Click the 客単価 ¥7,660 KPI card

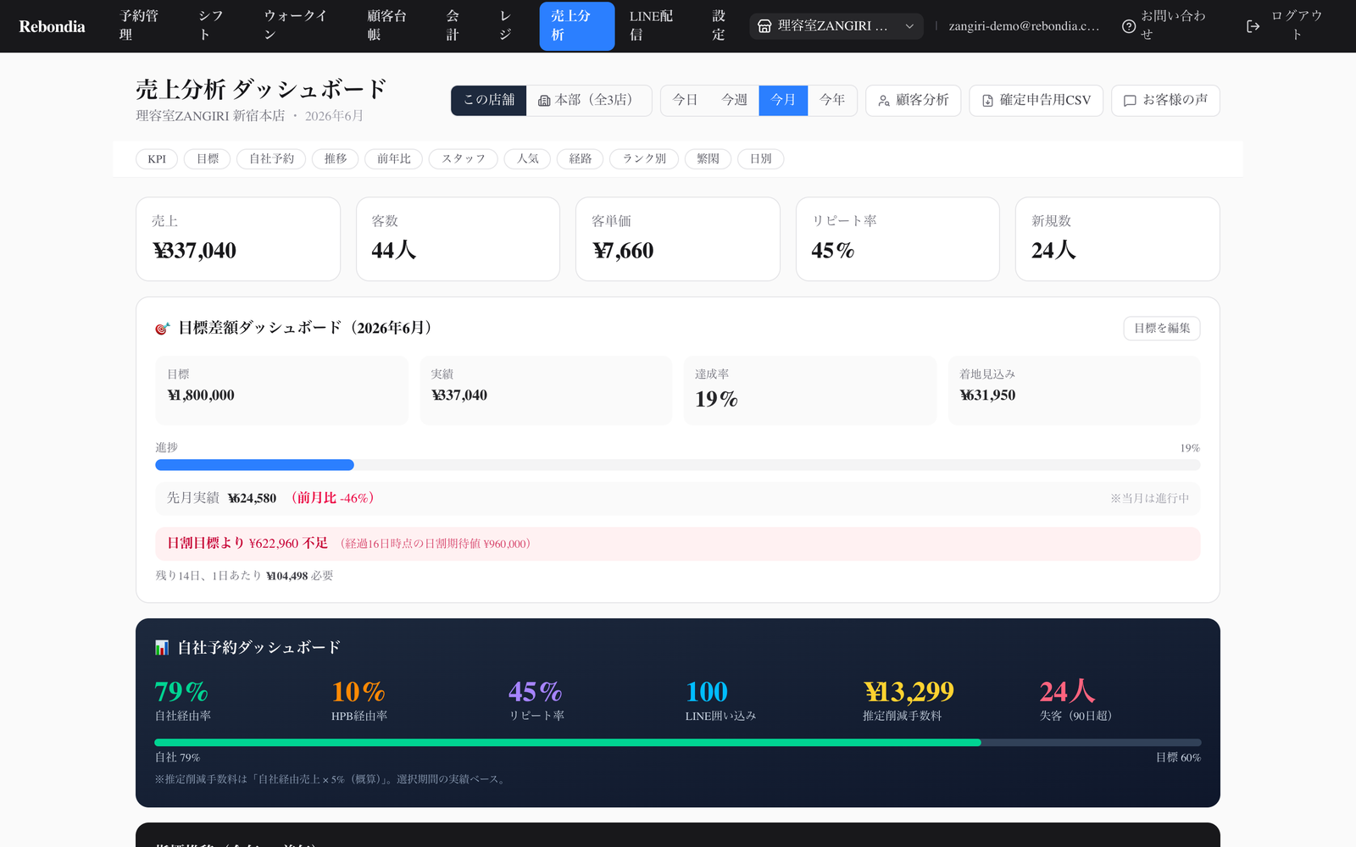coord(678,239)
